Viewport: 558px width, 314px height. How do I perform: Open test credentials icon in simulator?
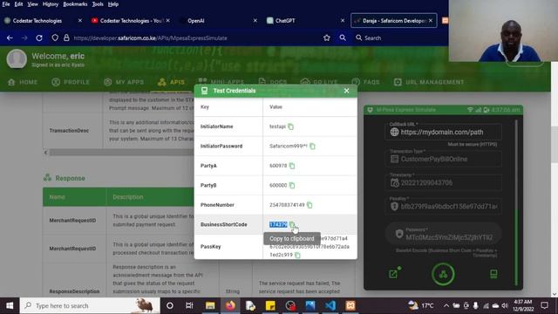[x=493, y=274]
